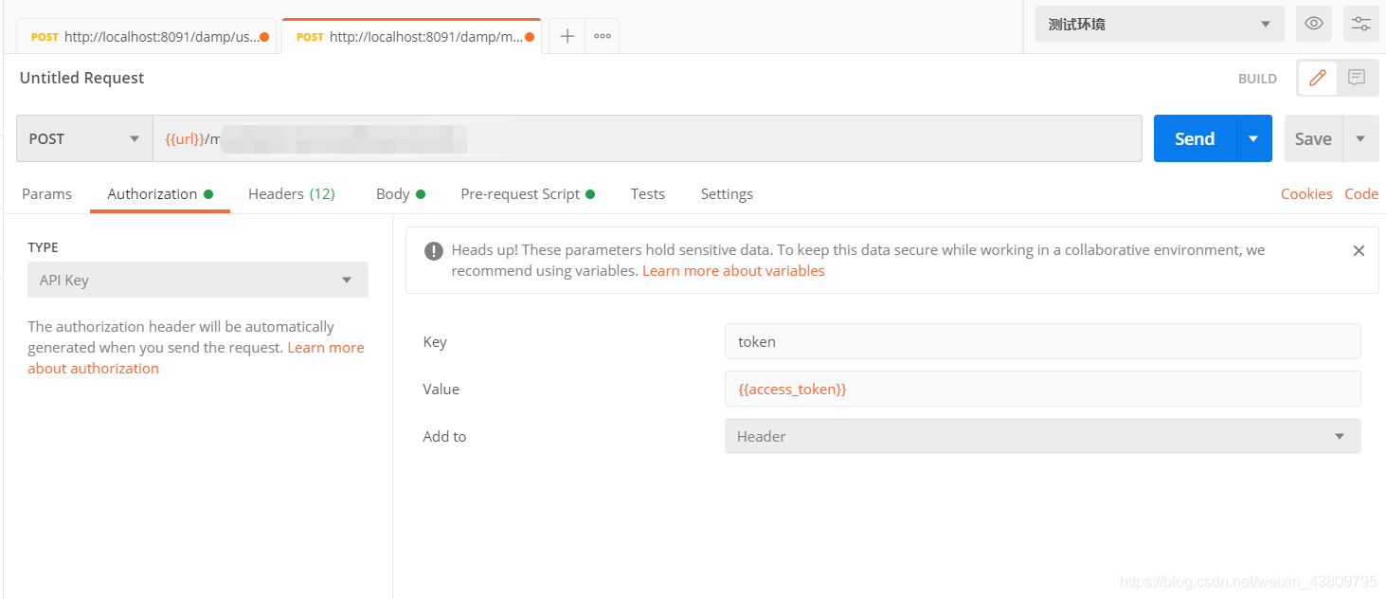
Task: Open the Settings tab
Action: [x=727, y=193]
